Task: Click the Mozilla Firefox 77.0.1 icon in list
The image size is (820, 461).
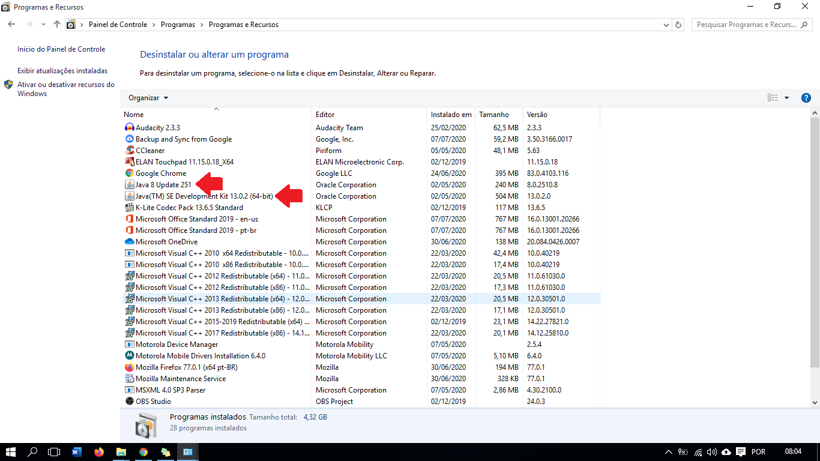Action: (x=130, y=367)
